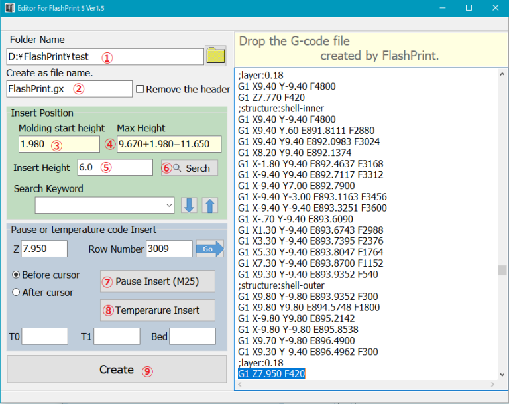Click the Bed temperature input field
The height and width of the screenshot is (404, 509).
click(192, 336)
